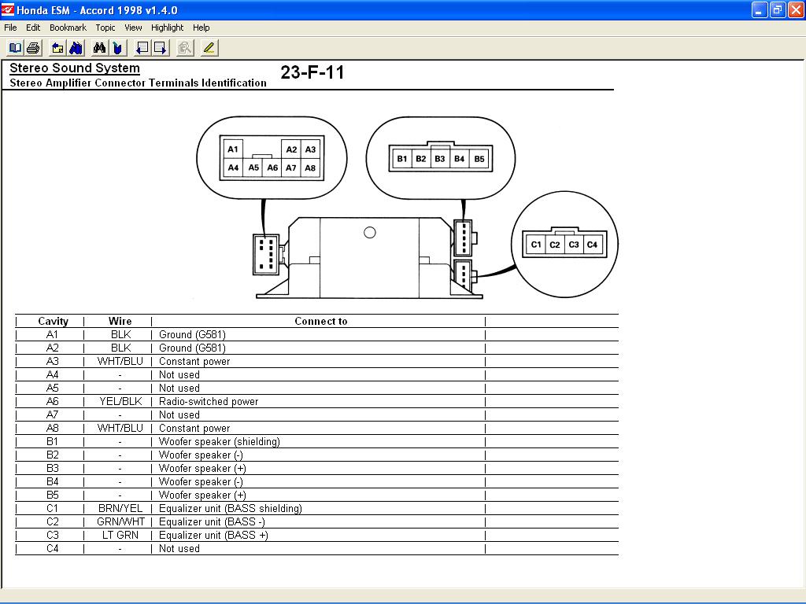
Task: Click the folder back-arrow icon
Action: (57, 48)
